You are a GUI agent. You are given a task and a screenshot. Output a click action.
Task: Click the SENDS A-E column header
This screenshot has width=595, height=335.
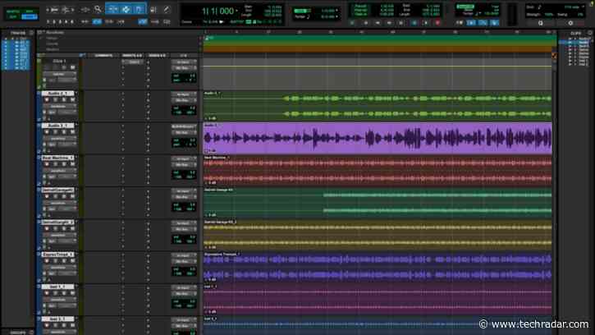158,56
